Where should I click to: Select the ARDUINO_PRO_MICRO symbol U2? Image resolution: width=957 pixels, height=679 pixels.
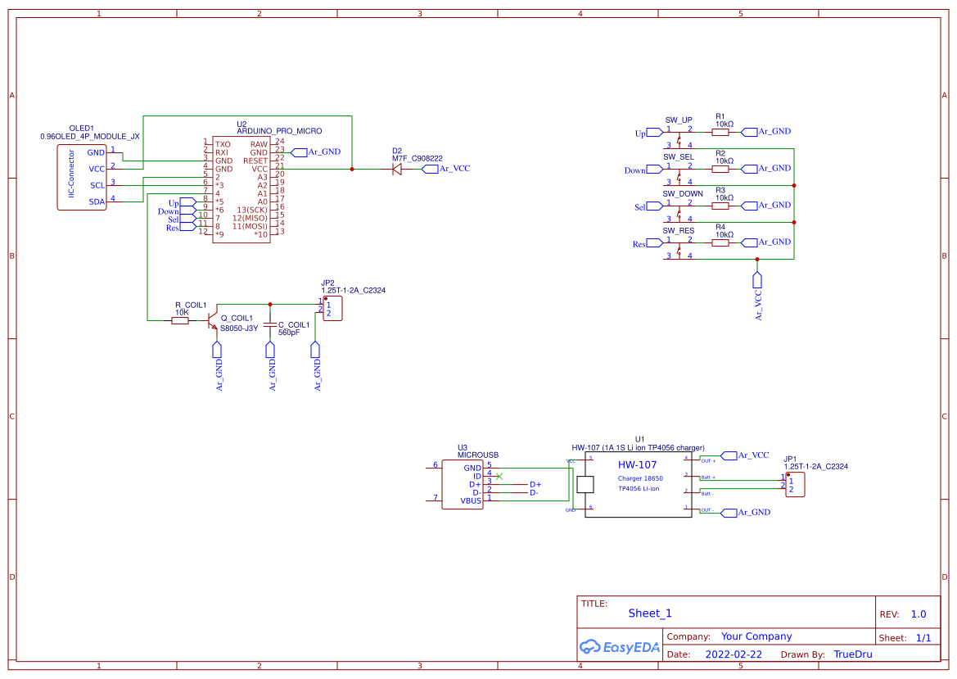click(x=243, y=188)
